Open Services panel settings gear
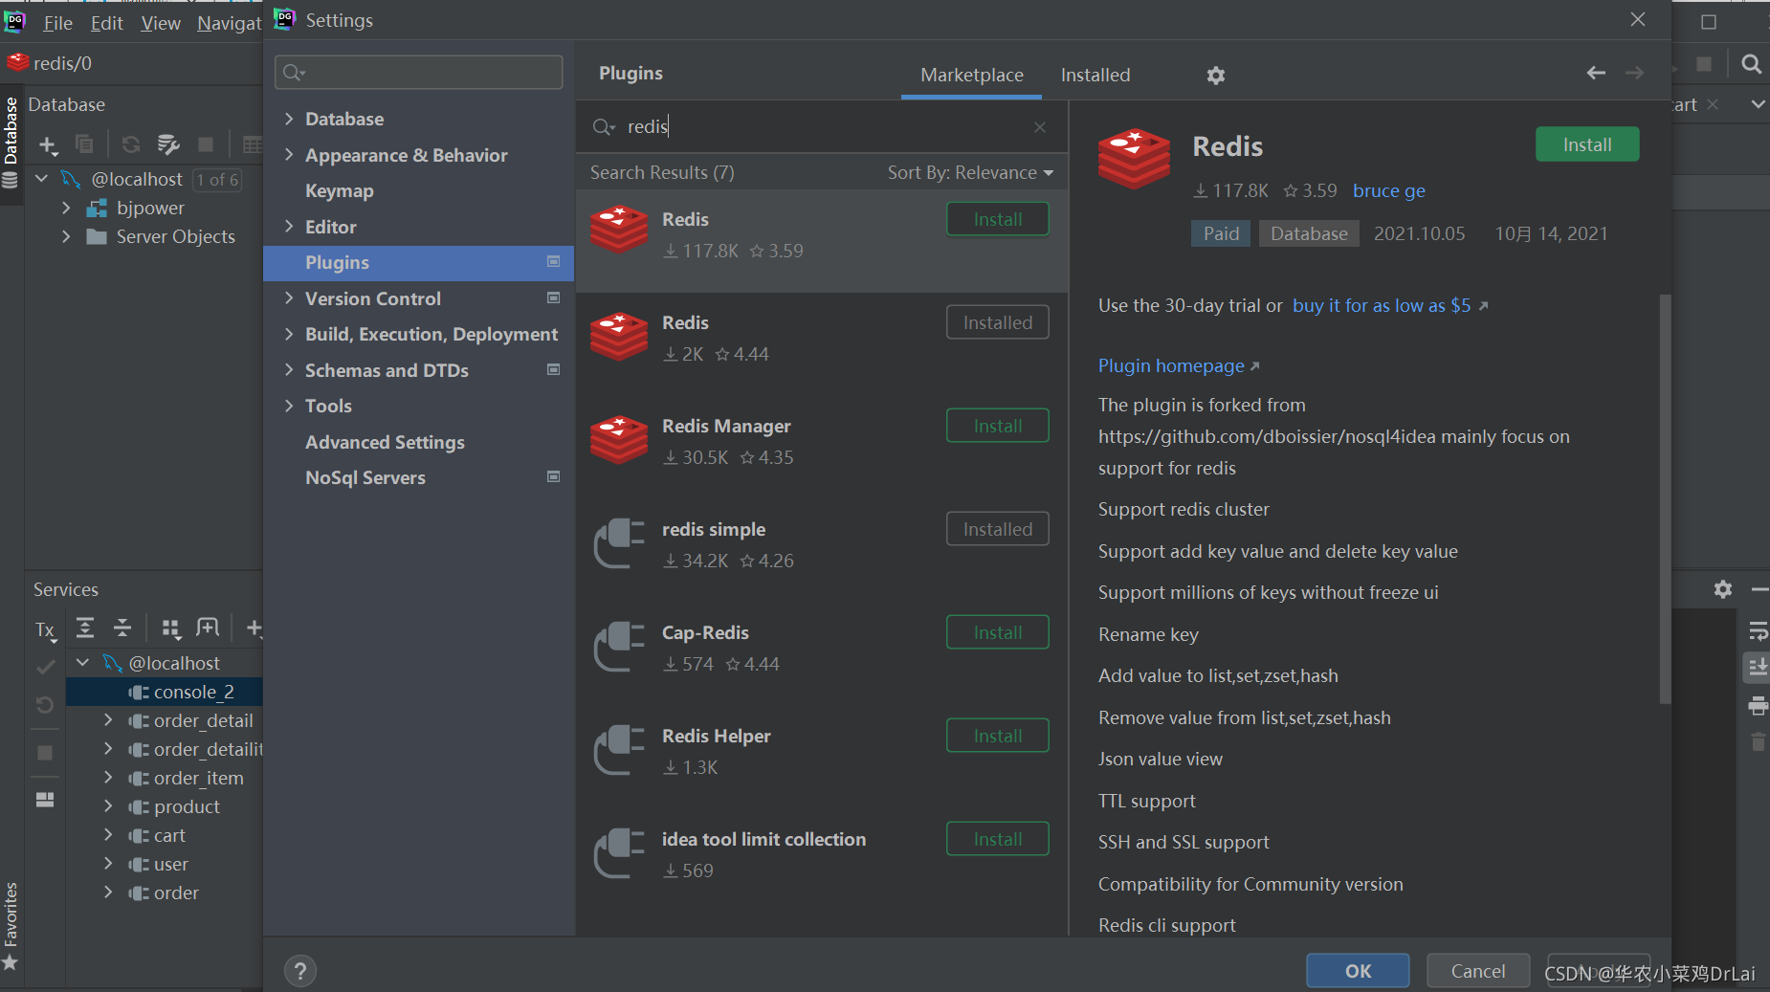This screenshot has width=1770, height=992. pyautogui.click(x=1723, y=589)
